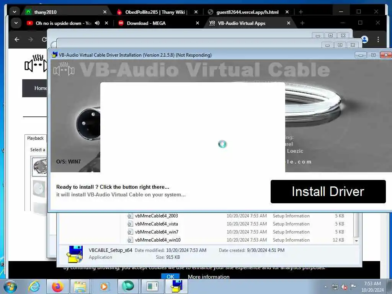Close the Download - MEGA tab
The image size is (392, 294).
click(x=198, y=23)
